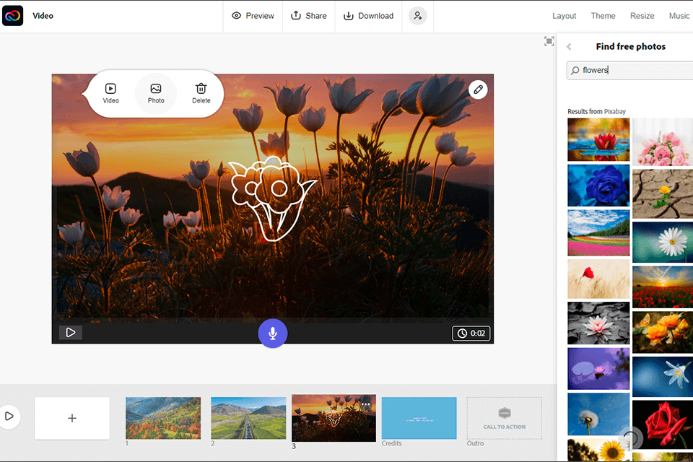The image size is (693, 462).
Task: Record voice with the microphone button
Action: point(273,334)
